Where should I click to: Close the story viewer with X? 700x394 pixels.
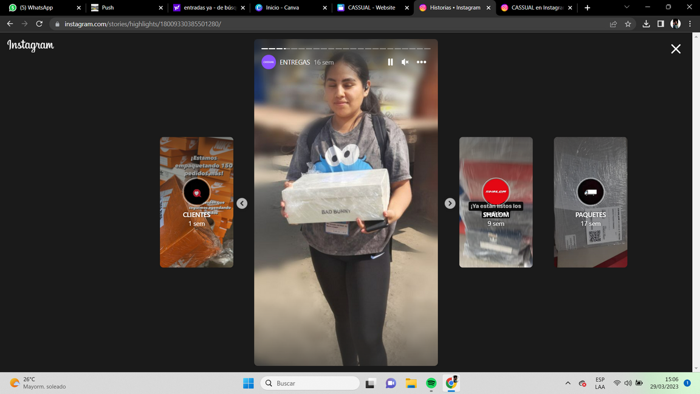[675, 49]
